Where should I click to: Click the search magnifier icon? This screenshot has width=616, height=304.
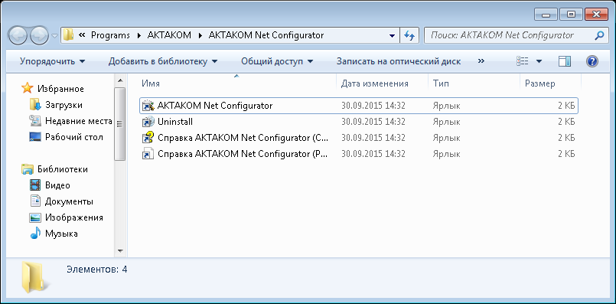click(x=599, y=35)
